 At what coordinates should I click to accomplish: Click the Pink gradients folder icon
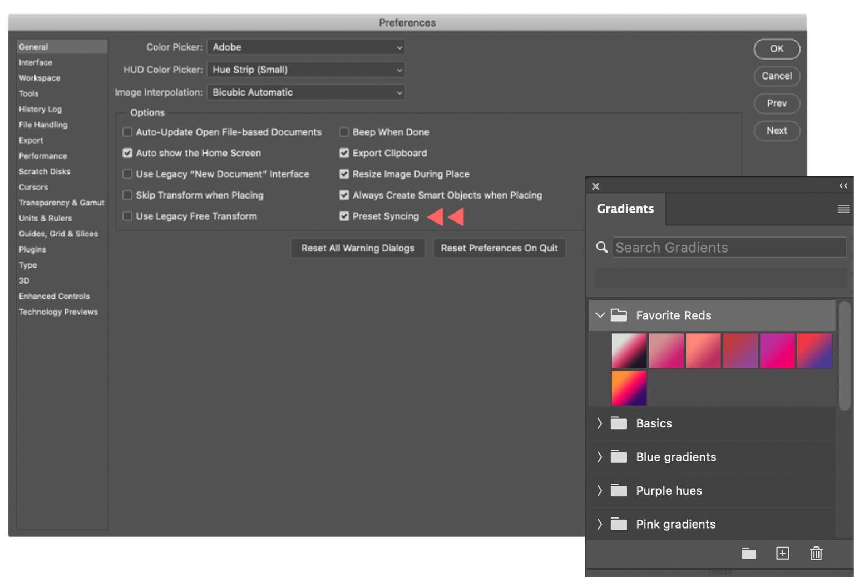619,524
